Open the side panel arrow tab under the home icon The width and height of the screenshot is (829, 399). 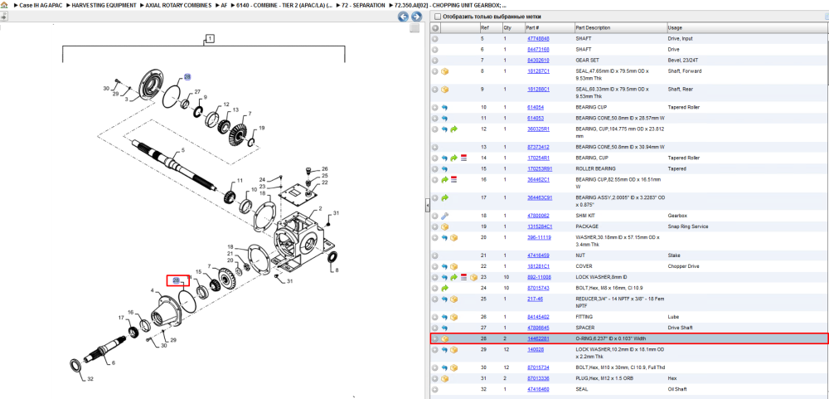pyautogui.click(x=3, y=17)
